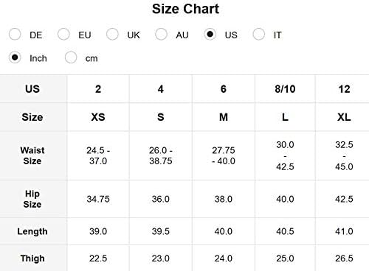Screen dimensions: 369x271
Task: Choose the IT sizing option
Action: pyautogui.click(x=259, y=34)
